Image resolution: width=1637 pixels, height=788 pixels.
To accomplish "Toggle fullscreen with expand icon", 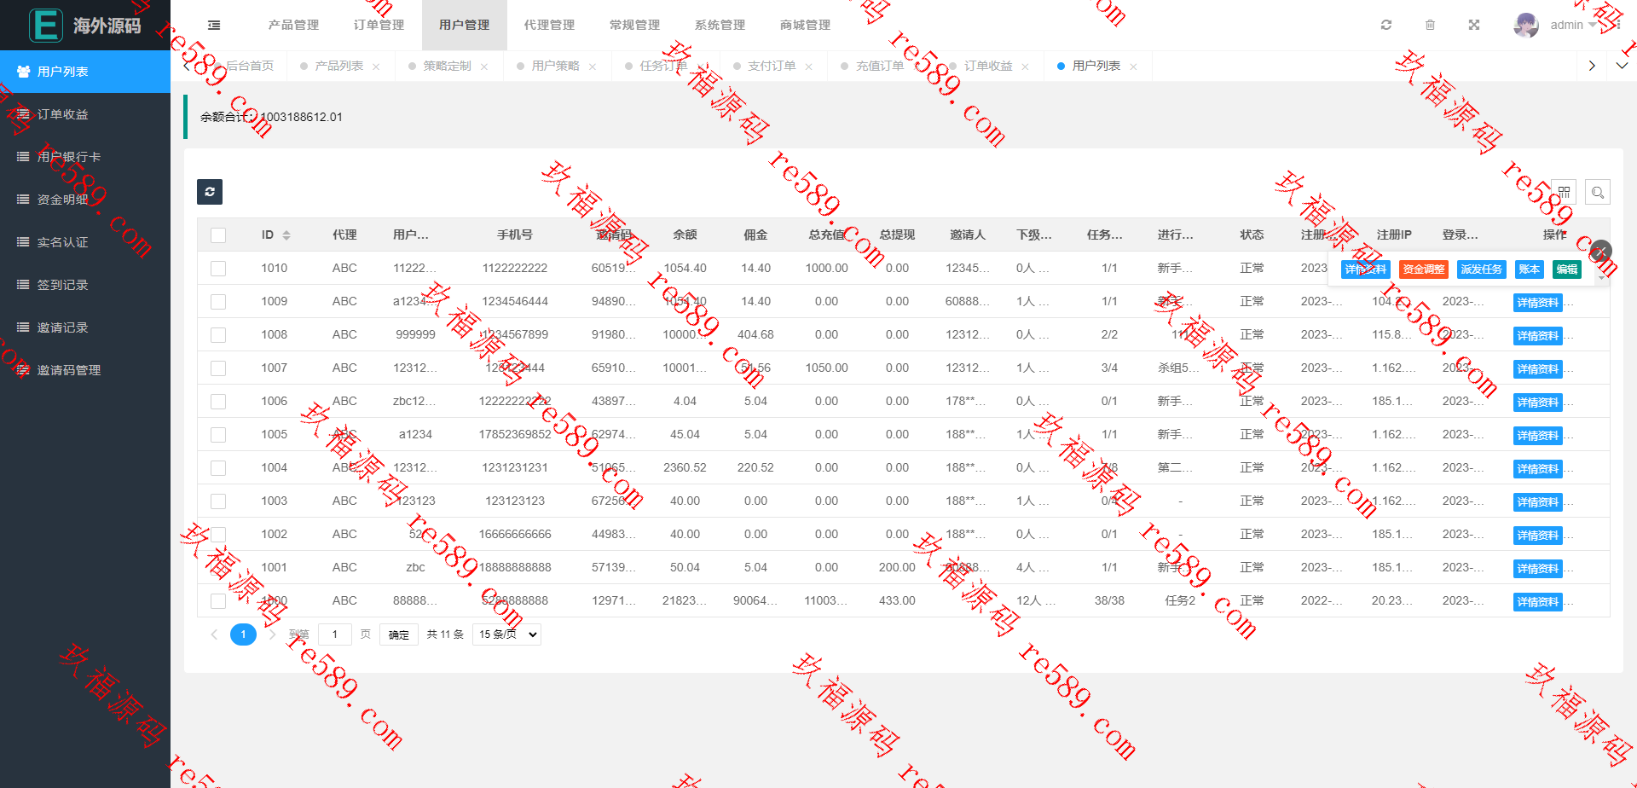I will point(1474,25).
